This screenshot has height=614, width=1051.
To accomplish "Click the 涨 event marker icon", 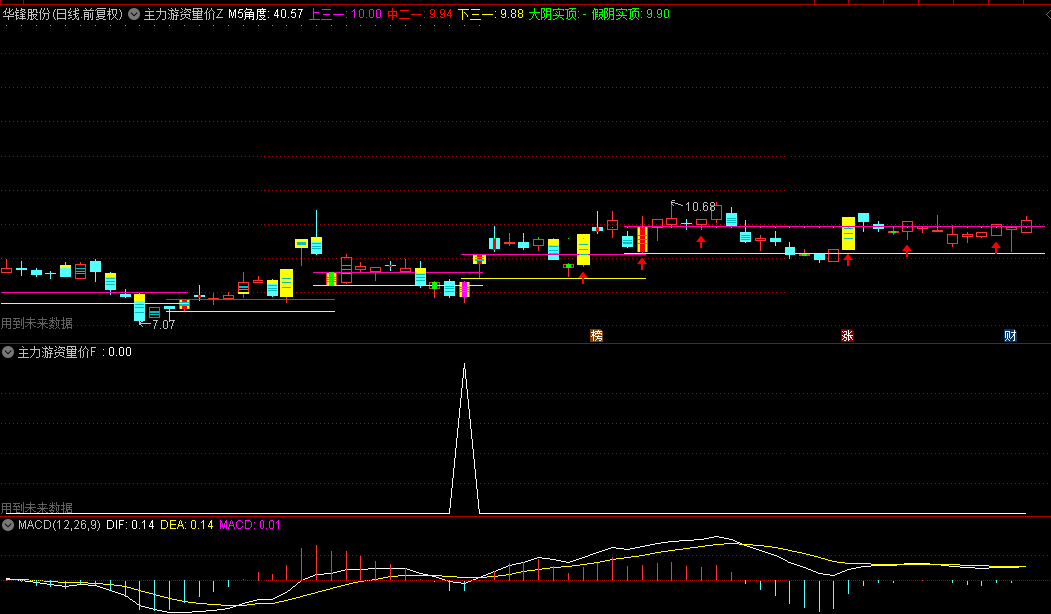I will (847, 336).
